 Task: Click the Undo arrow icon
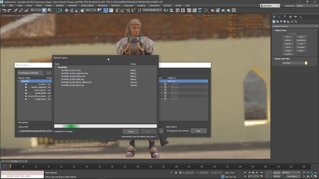4,10
